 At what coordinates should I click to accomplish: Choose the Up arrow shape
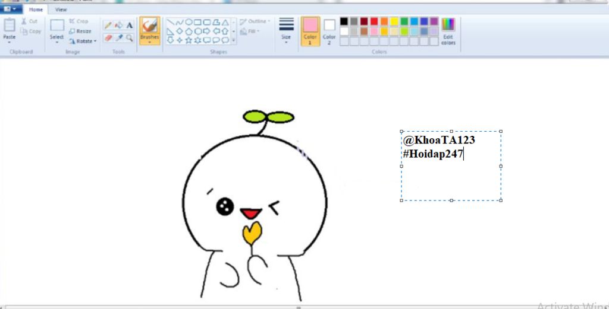coord(225,31)
